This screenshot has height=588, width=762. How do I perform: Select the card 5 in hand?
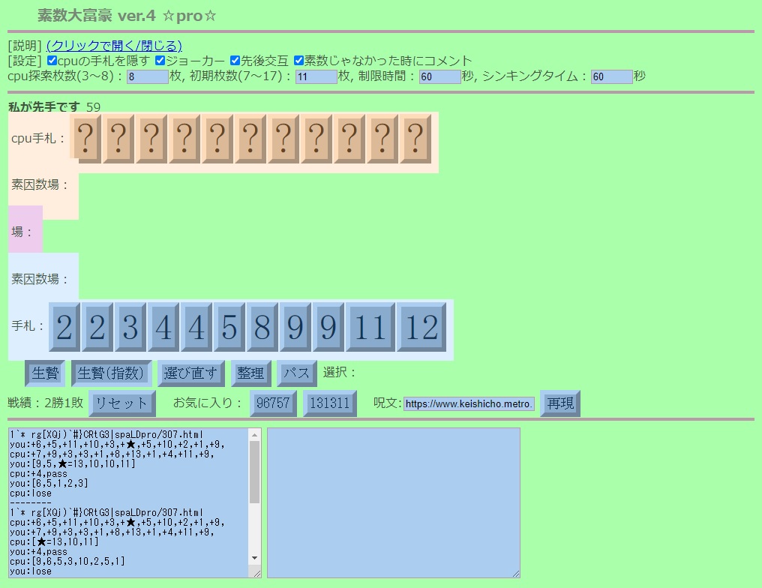click(x=229, y=326)
